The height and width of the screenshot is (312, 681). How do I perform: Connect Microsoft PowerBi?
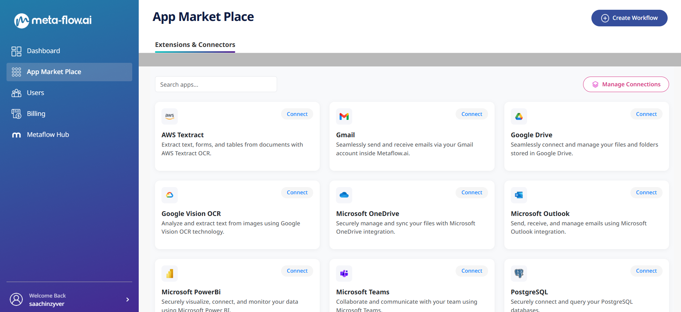point(297,271)
